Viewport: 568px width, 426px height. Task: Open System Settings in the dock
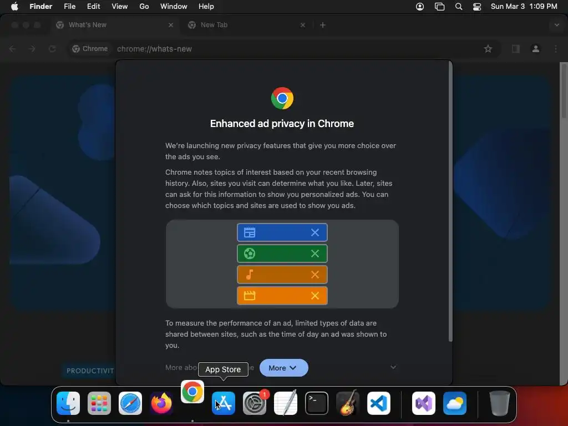coord(255,403)
